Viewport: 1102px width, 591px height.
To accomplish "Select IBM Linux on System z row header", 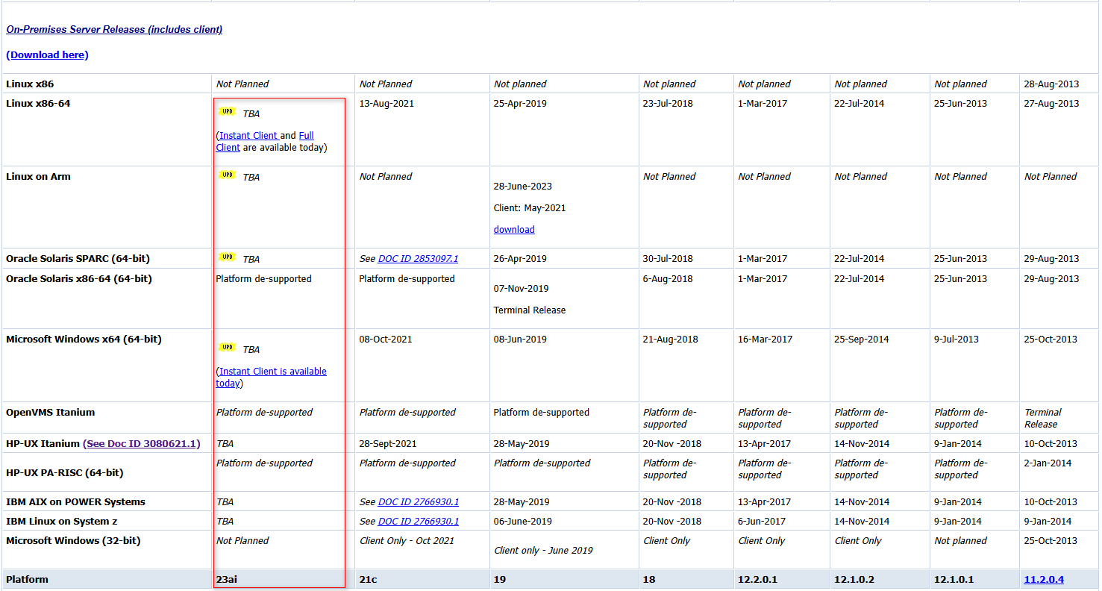I will click(x=61, y=522).
